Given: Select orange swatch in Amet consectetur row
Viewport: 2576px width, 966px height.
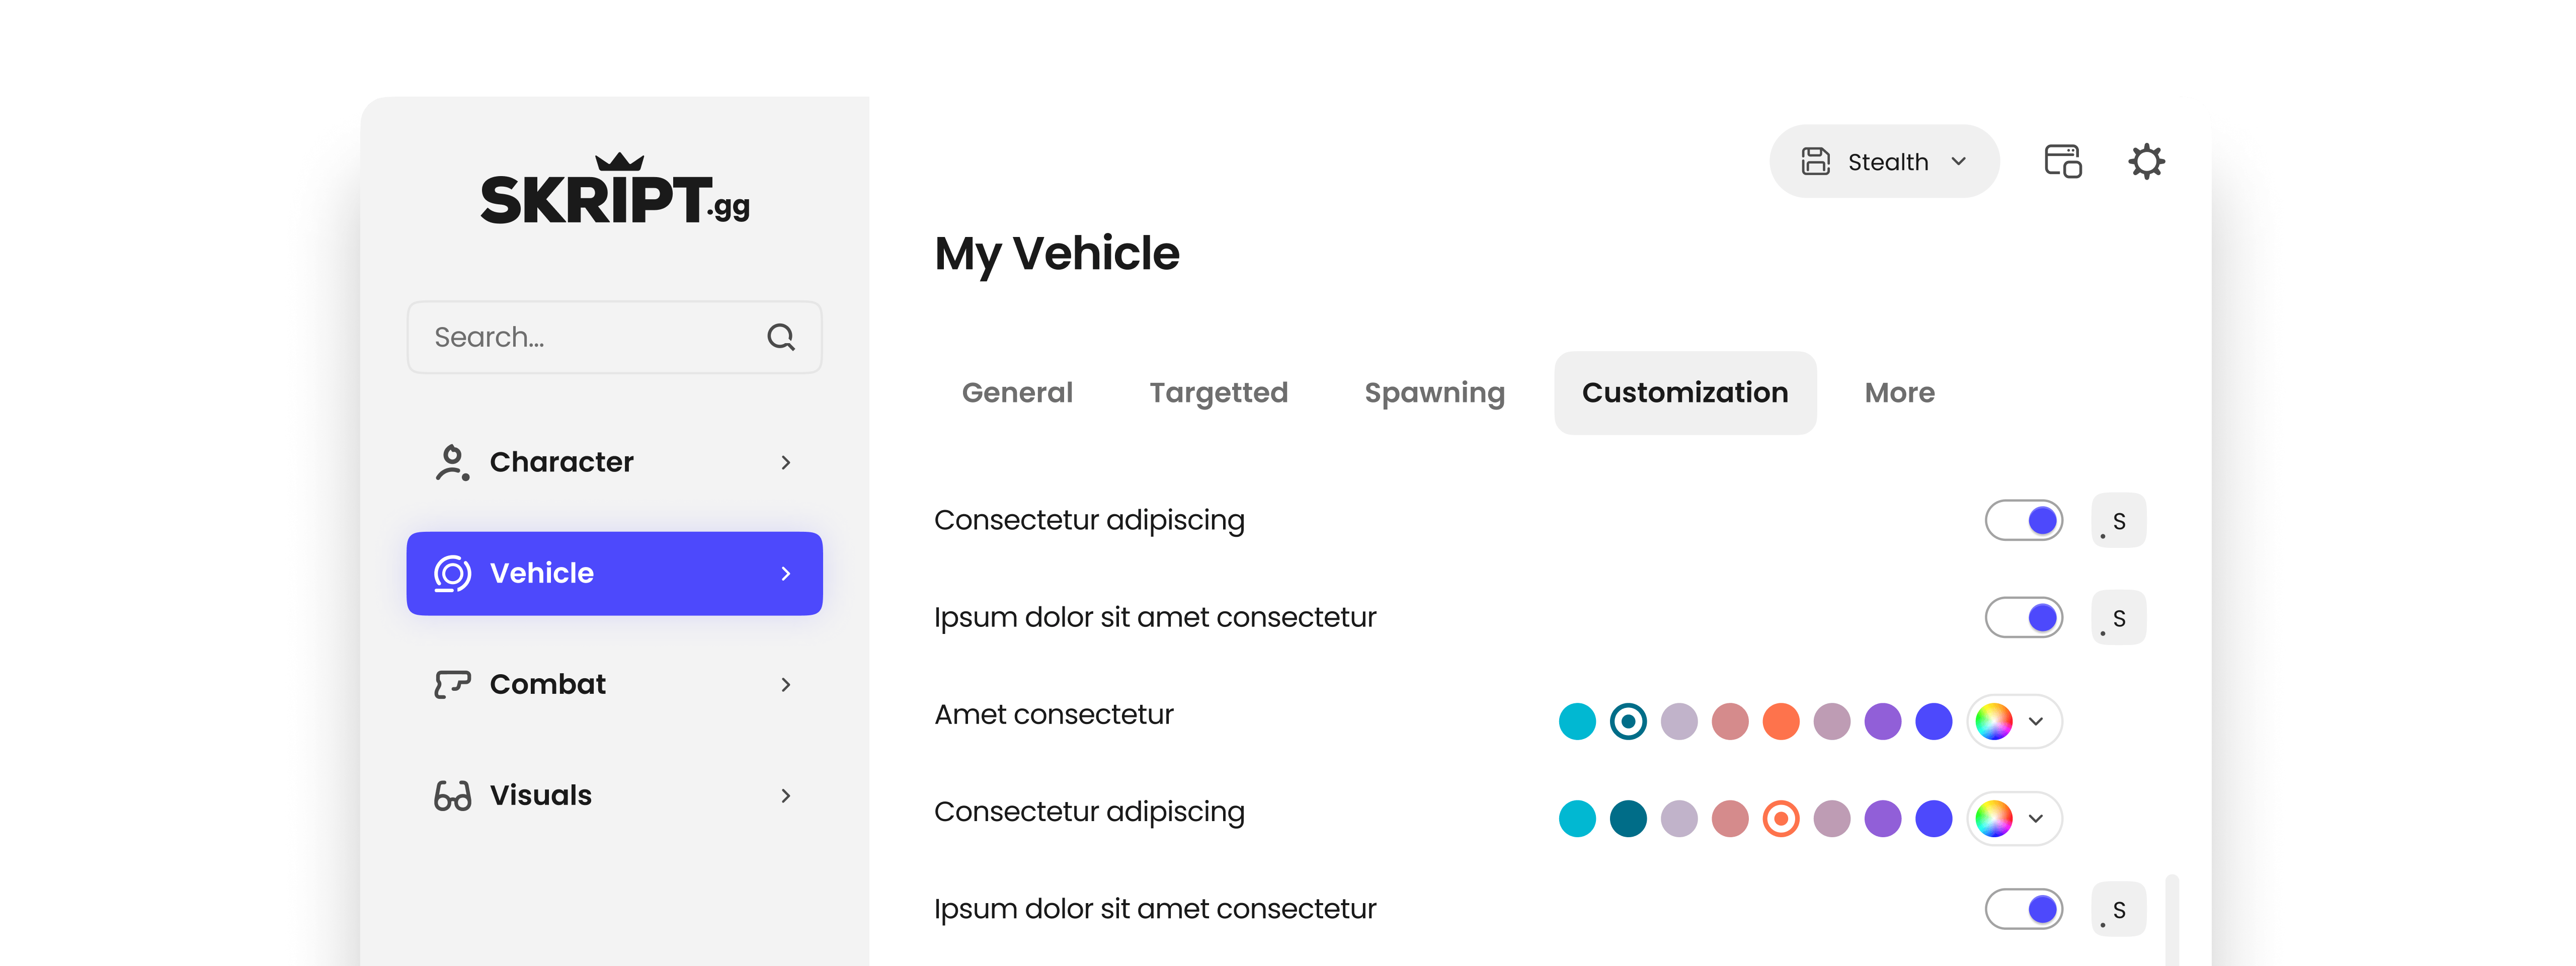Looking at the screenshot, I should click(1780, 721).
